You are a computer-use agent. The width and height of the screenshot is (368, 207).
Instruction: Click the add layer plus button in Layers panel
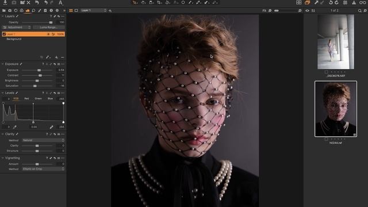tap(56, 57)
